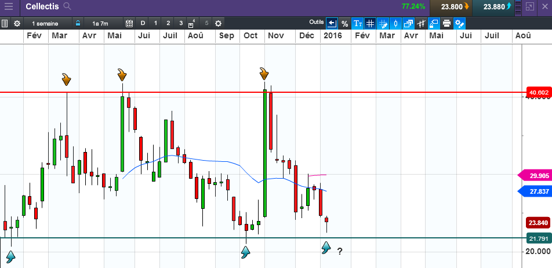Click the Cellectis instrument title
Image resolution: width=552 pixels, height=268 pixels.
tap(42, 6)
